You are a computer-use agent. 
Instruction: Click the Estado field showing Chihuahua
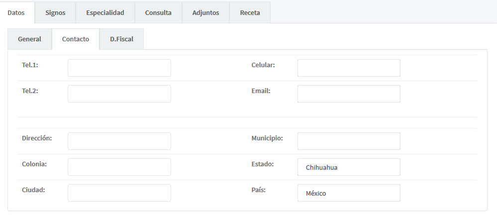tap(349, 167)
